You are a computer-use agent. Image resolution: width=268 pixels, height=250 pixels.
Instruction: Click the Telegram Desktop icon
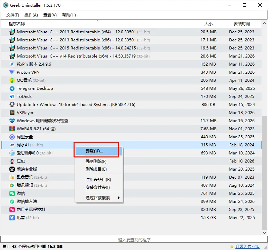(x=12, y=88)
